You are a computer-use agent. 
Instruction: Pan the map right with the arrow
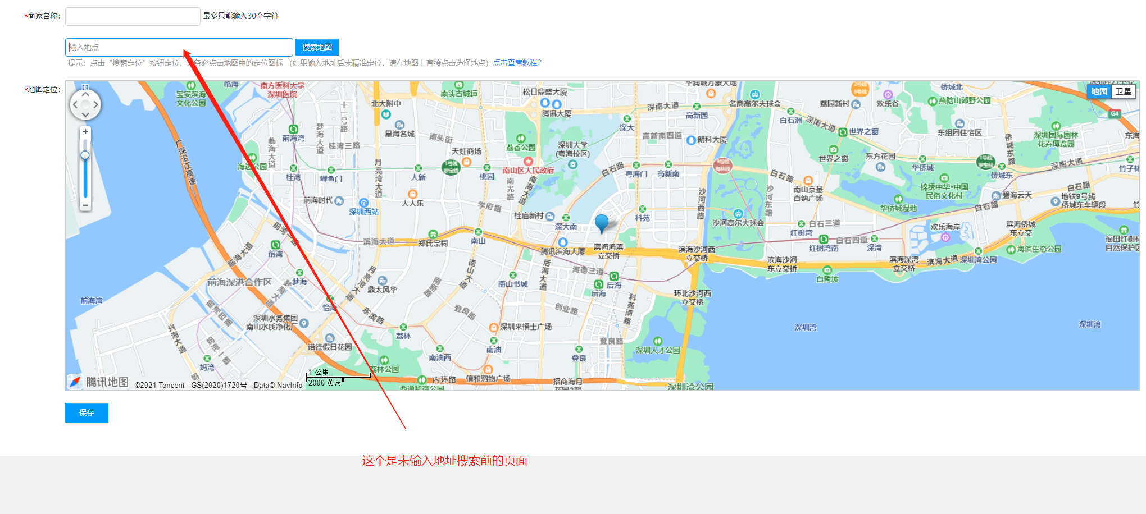click(95, 104)
